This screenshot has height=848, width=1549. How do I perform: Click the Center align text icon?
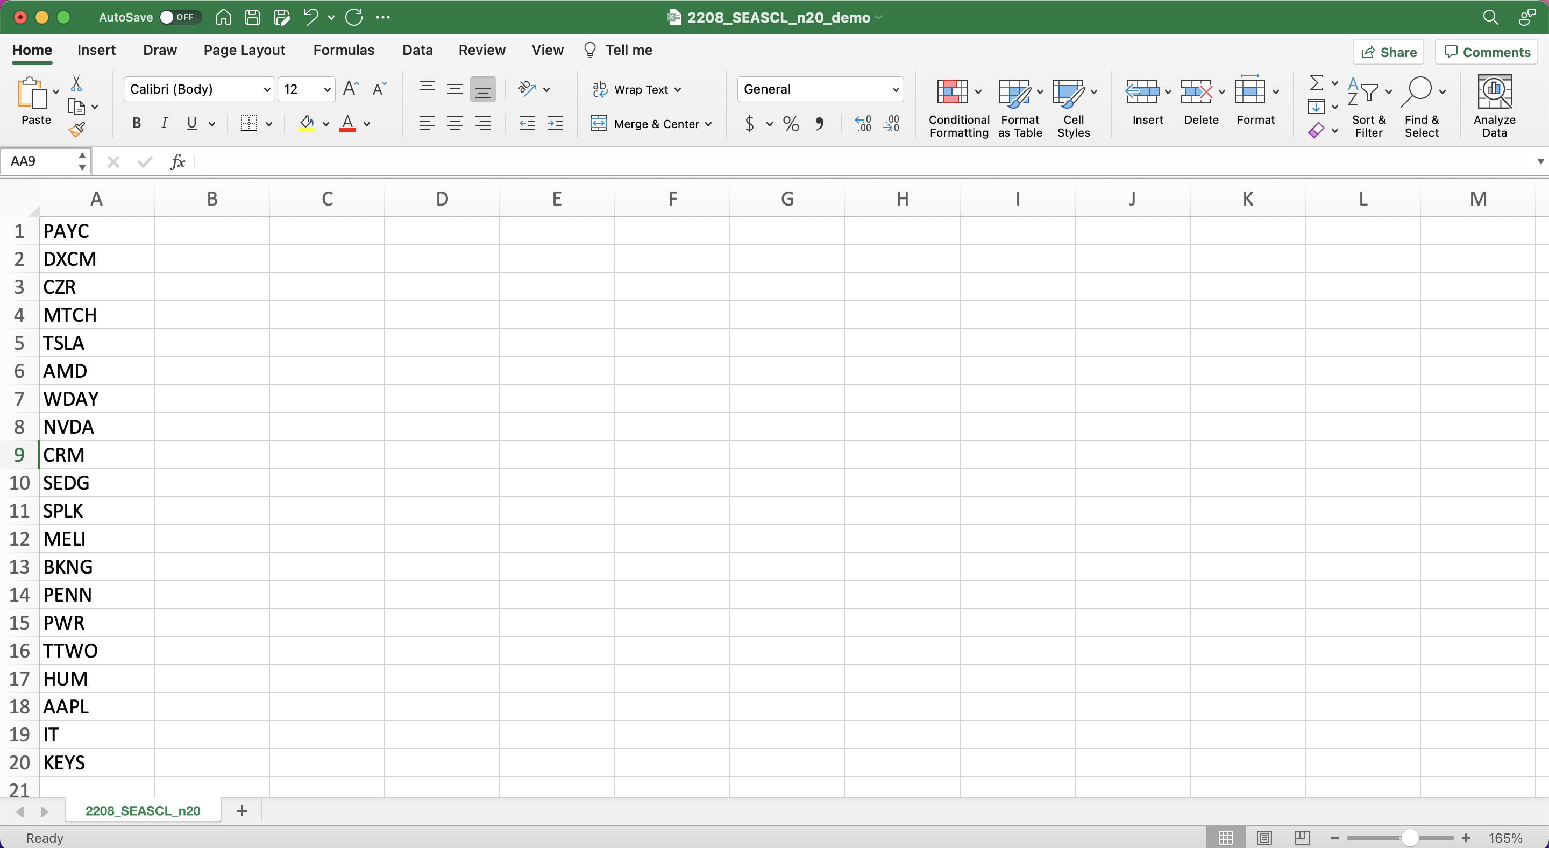pyautogui.click(x=454, y=124)
